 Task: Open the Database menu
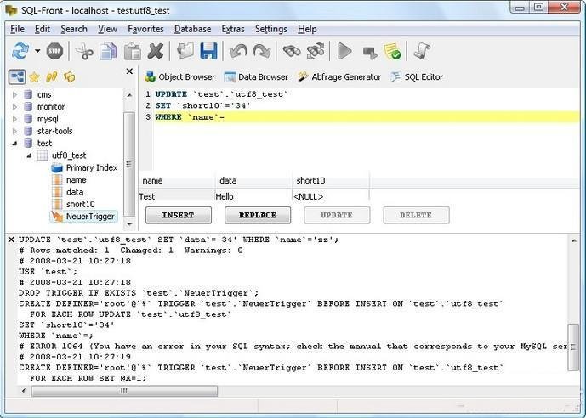click(x=192, y=29)
